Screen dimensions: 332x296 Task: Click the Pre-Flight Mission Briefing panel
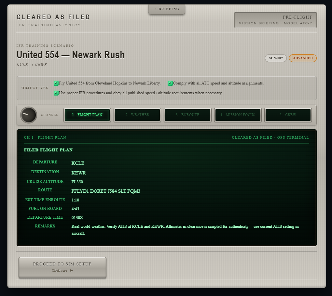(275, 20)
